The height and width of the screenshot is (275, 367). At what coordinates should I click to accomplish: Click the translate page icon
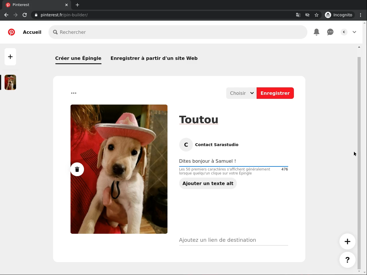(298, 15)
